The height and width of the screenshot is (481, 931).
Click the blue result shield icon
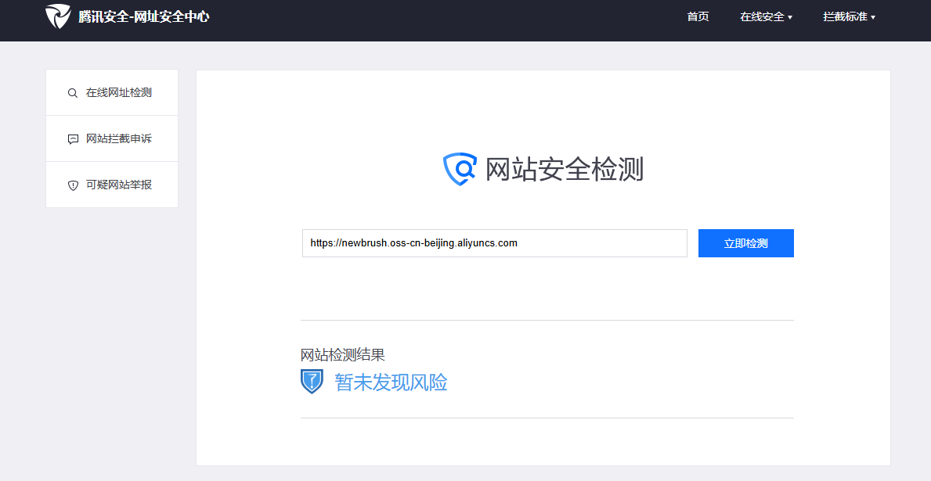[312, 382]
